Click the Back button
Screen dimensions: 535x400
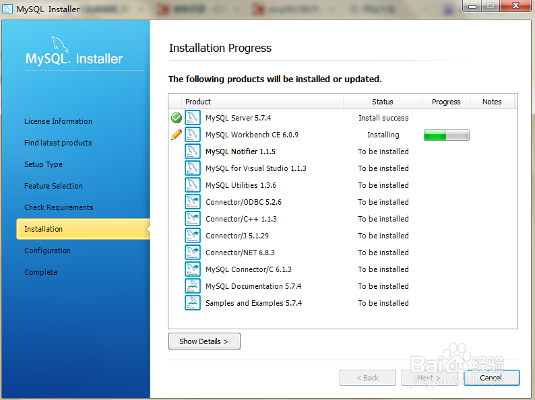point(368,378)
